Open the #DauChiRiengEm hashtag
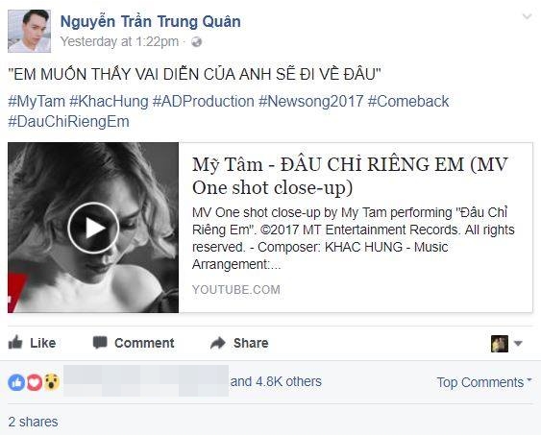 click(68, 121)
